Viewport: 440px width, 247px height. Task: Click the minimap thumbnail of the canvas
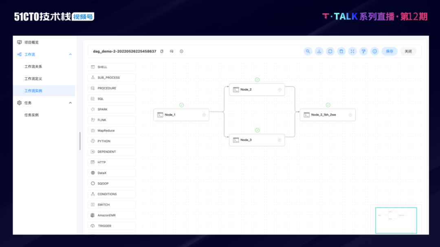point(396,221)
